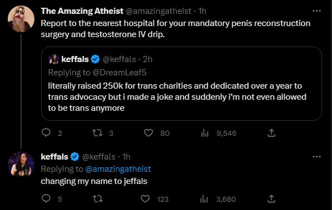This screenshot has height=210, width=332.
Task: Click the @keffals handle in the reply tweet
Action: (98, 157)
